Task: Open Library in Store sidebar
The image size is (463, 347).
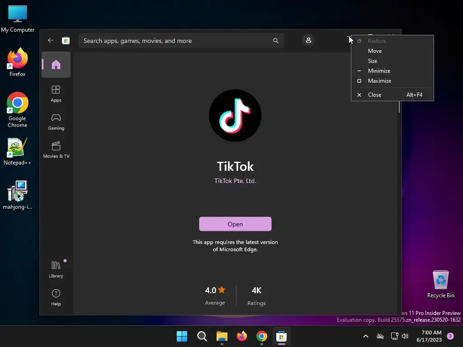Action: click(56, 269)
